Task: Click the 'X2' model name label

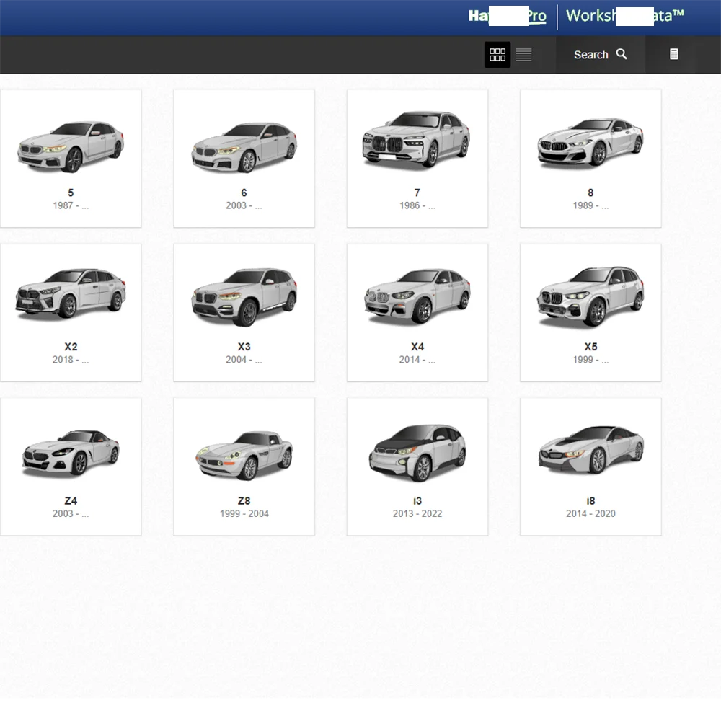Action: pos(71,347)
